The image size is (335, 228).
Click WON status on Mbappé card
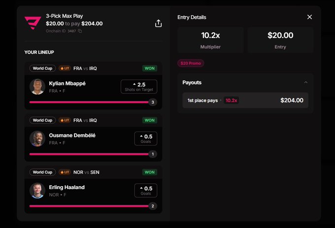pyautogui.click(x=150, y=68)
